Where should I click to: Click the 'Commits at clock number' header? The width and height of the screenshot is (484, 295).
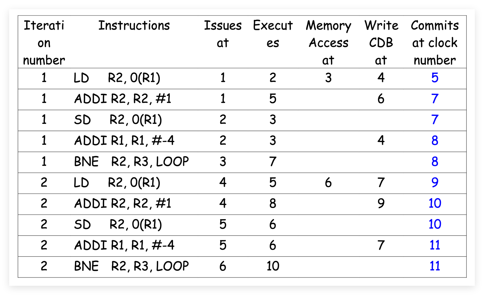[434, 43]
